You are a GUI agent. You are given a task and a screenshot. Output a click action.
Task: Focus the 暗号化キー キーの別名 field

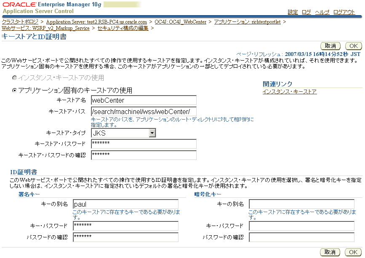[x=302, y=204]
